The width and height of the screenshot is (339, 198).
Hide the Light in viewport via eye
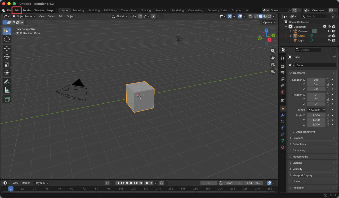pyautogui.click(x=329, y=40)
